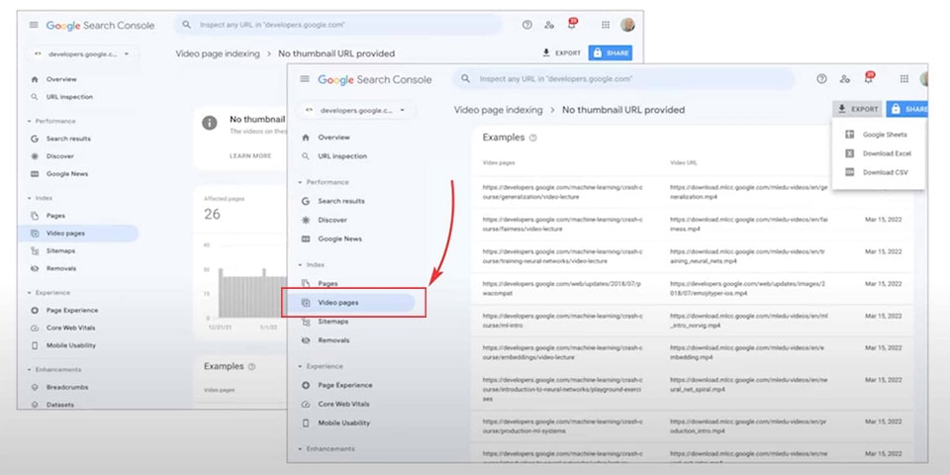Choose Download Excel export option
This screenshot has height=475, width=950.
point(878,153)
